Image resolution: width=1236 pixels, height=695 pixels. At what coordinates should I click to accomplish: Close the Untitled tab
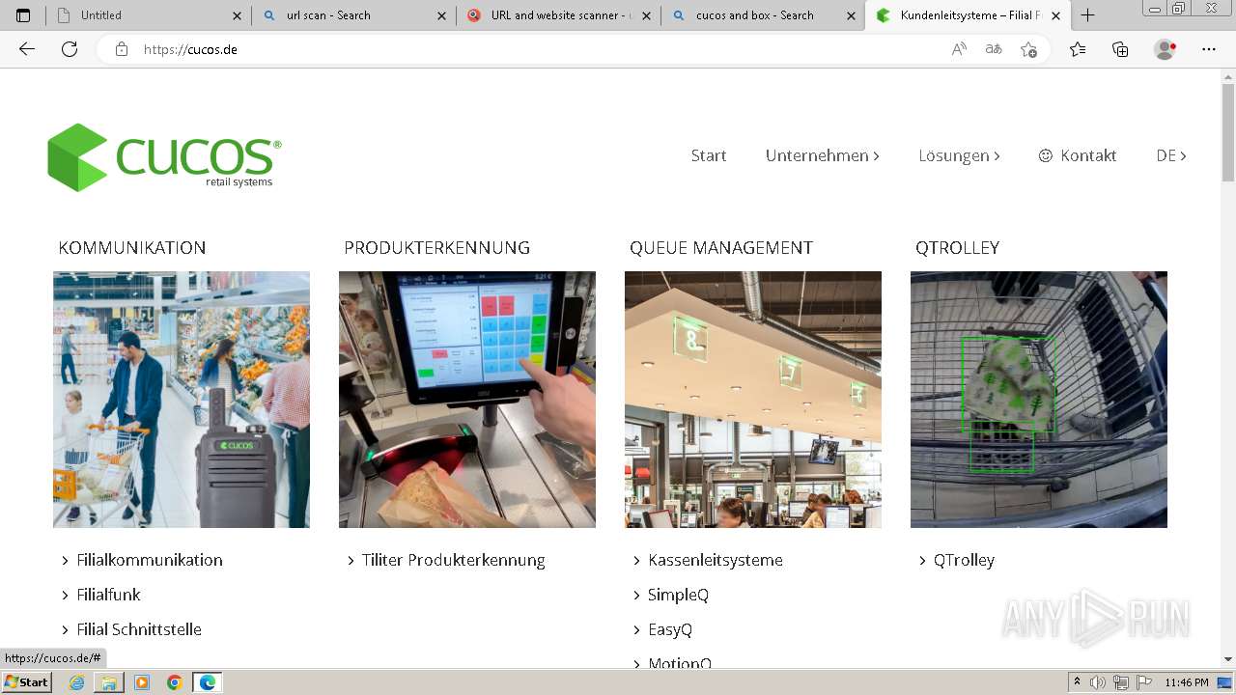tap(238, 15)
